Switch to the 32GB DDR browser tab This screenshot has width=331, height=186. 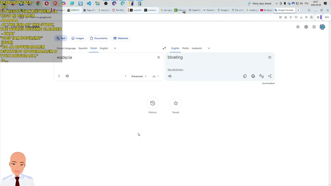coord(74,10)
